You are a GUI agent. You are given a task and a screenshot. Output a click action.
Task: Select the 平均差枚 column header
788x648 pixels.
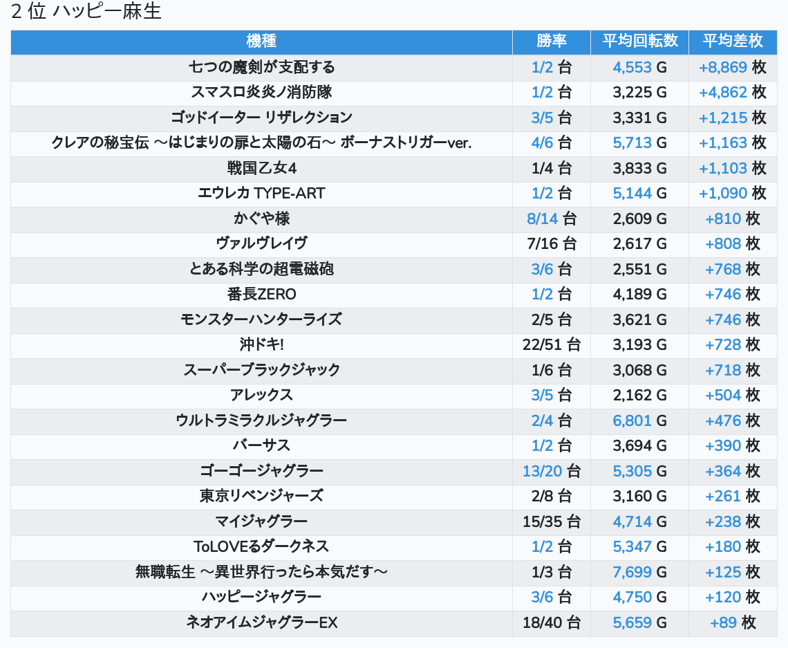[x=732, y=41]
